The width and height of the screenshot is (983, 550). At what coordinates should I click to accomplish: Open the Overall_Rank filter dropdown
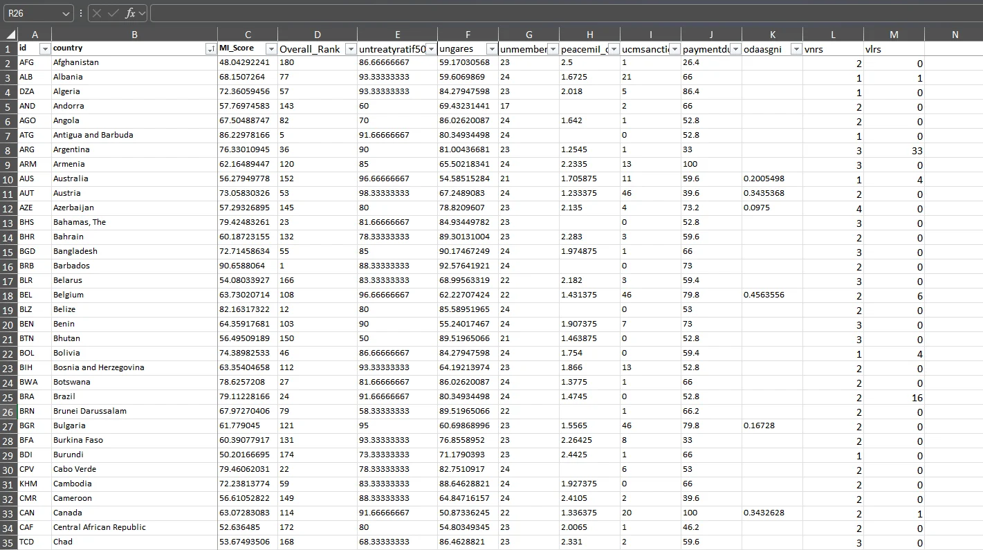point(351,48)
